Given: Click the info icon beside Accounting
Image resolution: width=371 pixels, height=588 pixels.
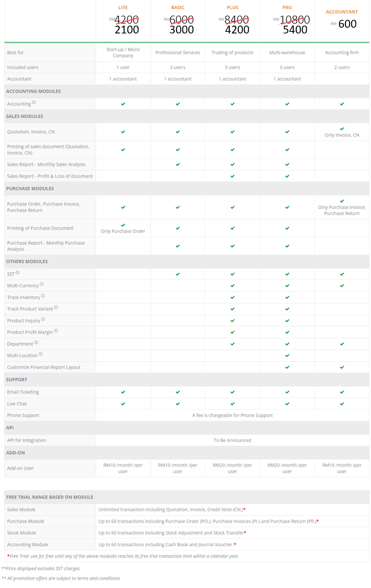Looking at the screenshot, I should pyautogui.click(x=34, y=102).
